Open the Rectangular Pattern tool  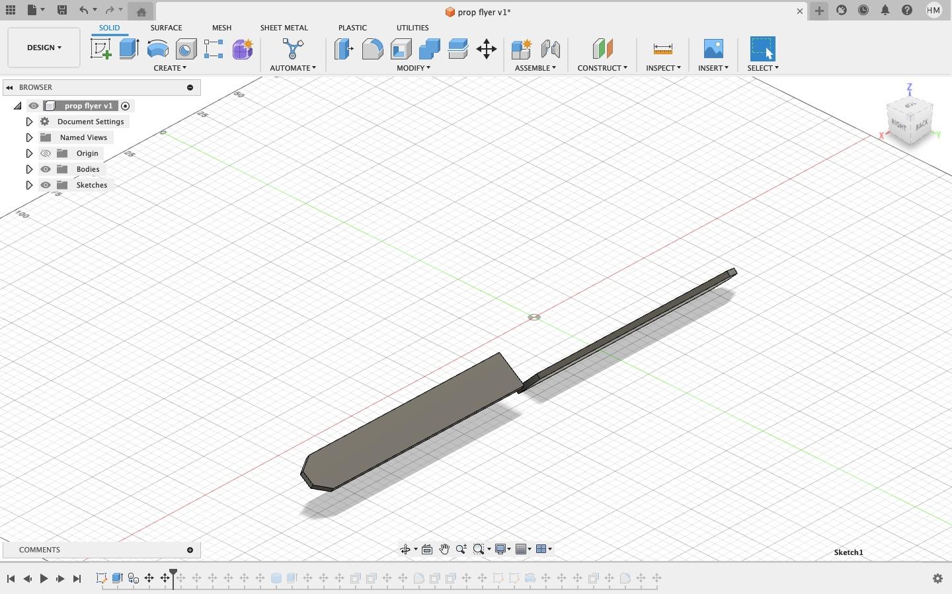[214, 49]
